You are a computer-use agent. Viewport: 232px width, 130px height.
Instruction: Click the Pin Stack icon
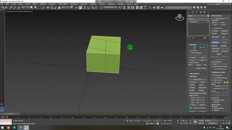[x=189, y=38]
